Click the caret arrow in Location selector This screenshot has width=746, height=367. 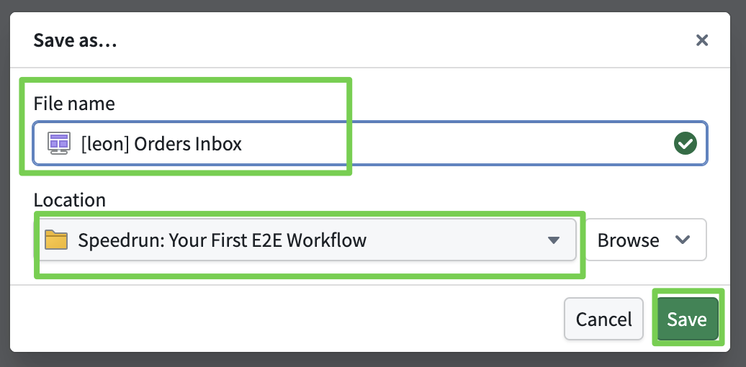point(553,240)
